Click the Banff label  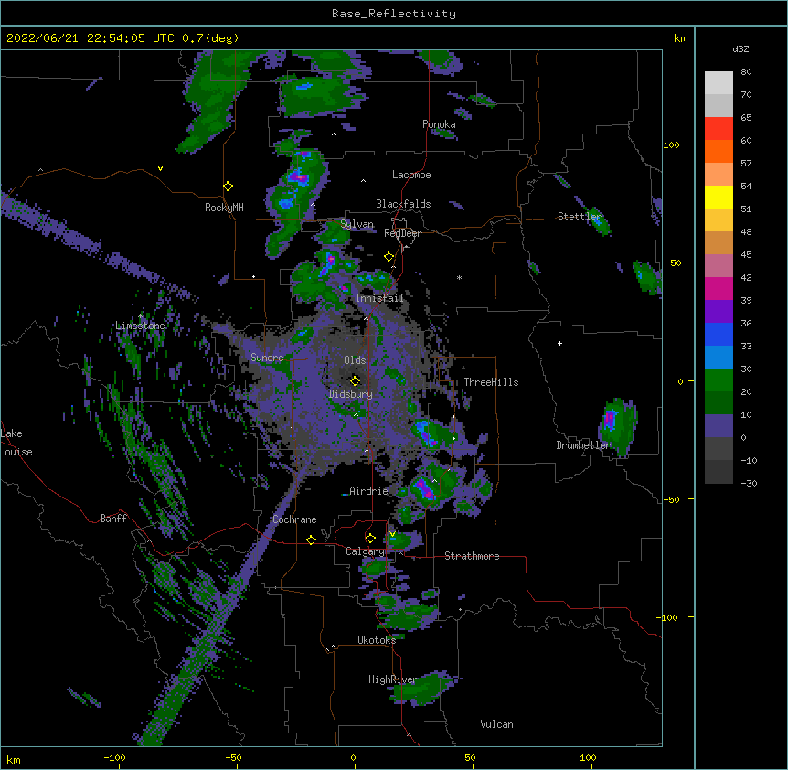click(x=113, y=519)
